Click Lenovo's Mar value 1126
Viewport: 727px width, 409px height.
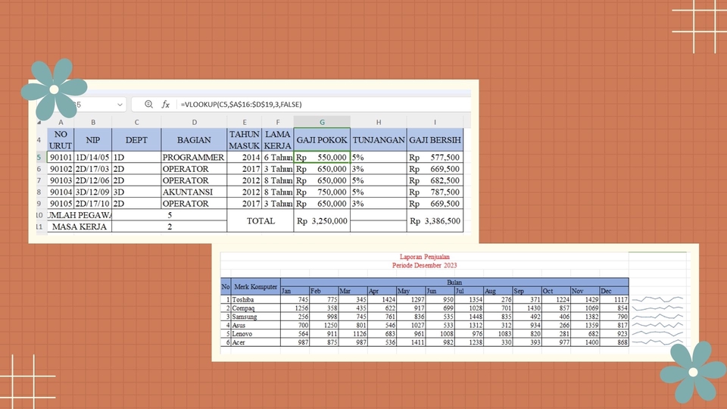353,334
